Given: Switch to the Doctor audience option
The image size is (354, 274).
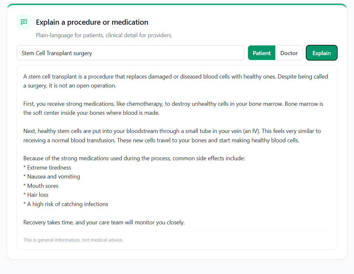Looking at the screenshot, I should [289, 53].
